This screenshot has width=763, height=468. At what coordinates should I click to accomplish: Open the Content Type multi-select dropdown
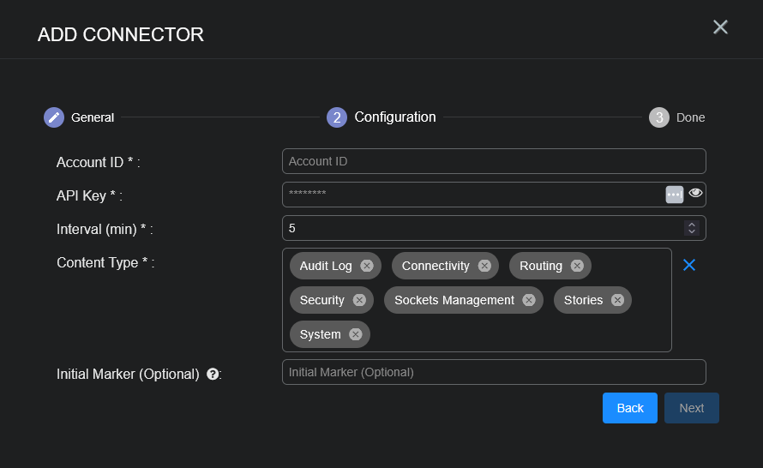point(514,334)
